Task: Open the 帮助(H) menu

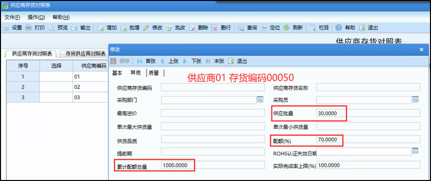Action: 61,17
